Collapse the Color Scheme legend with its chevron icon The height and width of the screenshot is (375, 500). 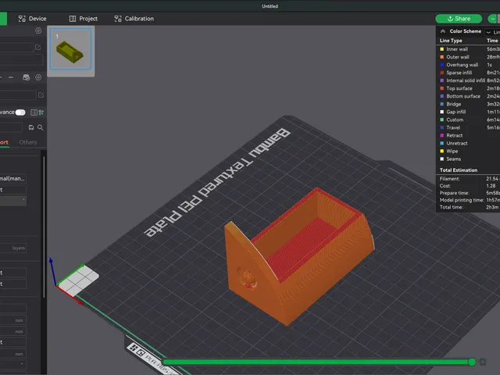click(443, 31)
